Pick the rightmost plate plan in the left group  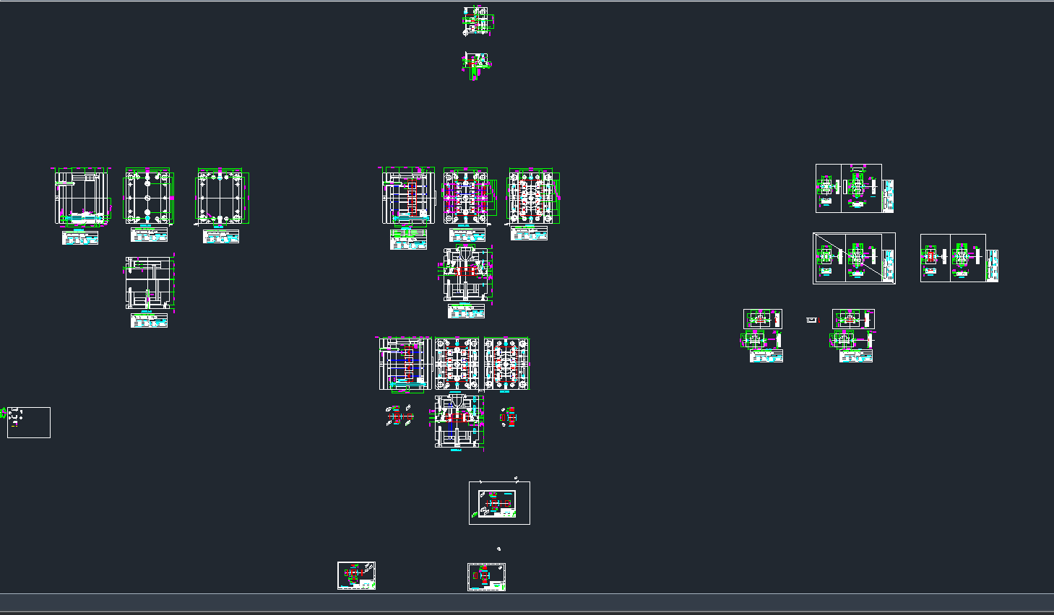222,197
